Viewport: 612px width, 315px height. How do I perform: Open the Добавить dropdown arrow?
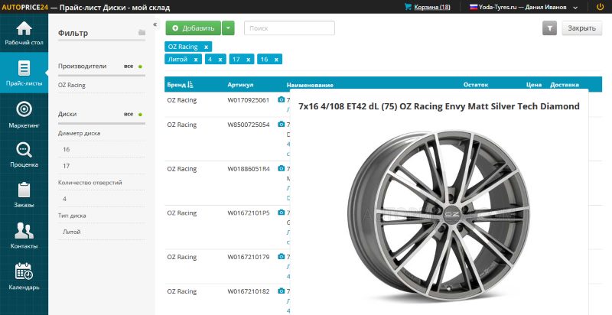tap(228, 28)
